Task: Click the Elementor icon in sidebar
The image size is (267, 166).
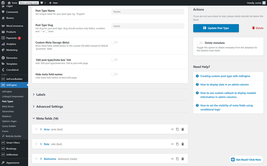Action: (x=3, y=58)
